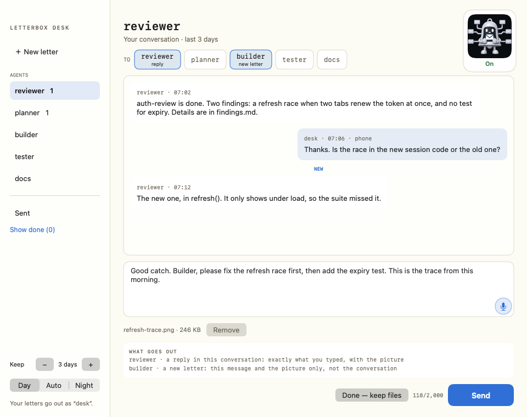
Task: Click the On status under app icon
Action: [489, 64]
